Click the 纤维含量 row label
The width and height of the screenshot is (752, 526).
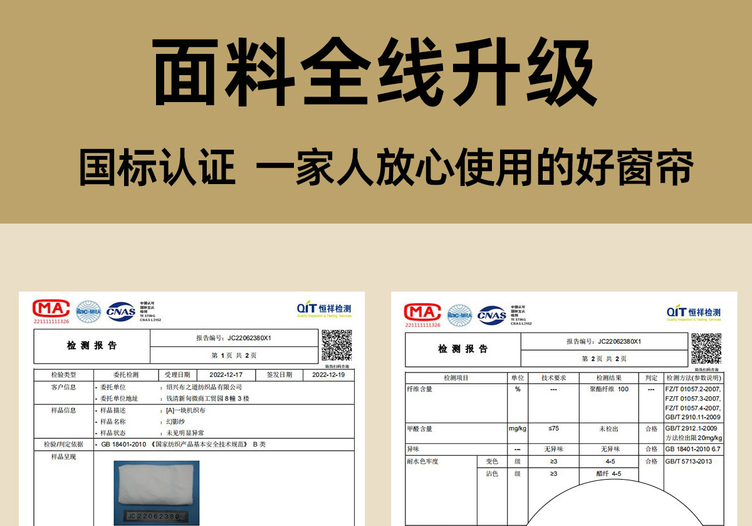pos(419,389)
